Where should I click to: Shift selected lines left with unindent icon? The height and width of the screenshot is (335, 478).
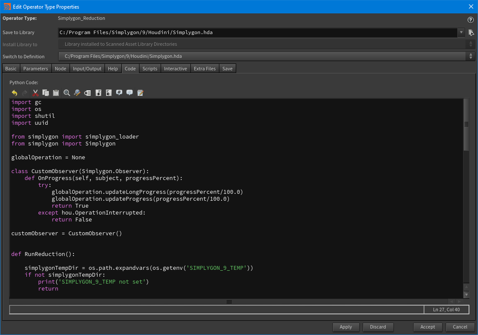pos(108,93)
